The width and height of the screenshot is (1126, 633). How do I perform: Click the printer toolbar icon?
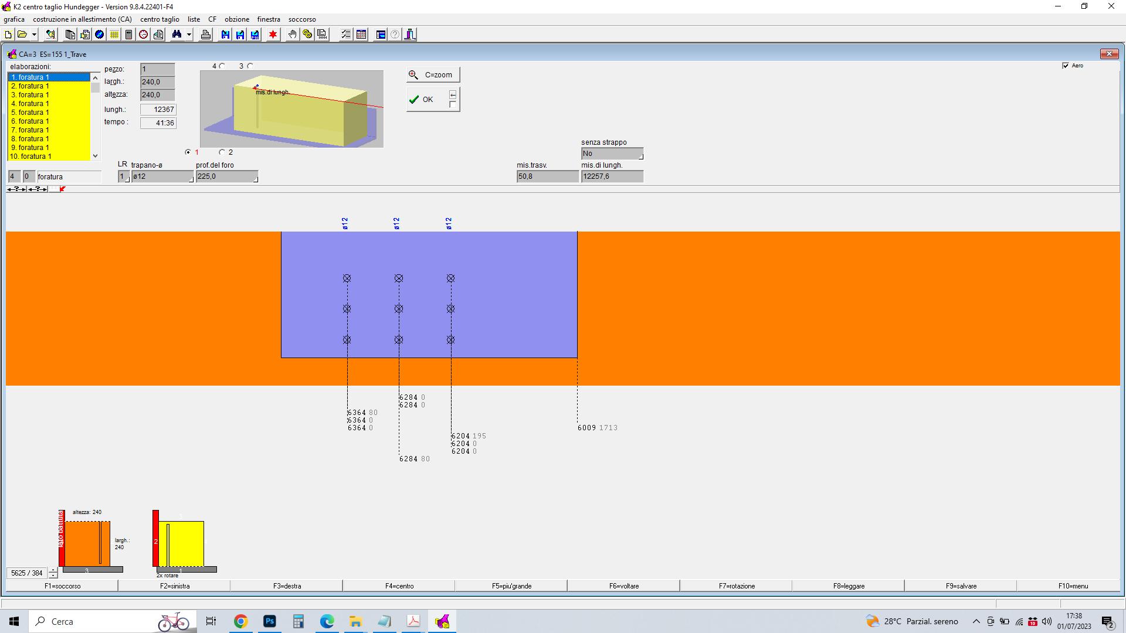pyautogui.click(x=206, y=35)
